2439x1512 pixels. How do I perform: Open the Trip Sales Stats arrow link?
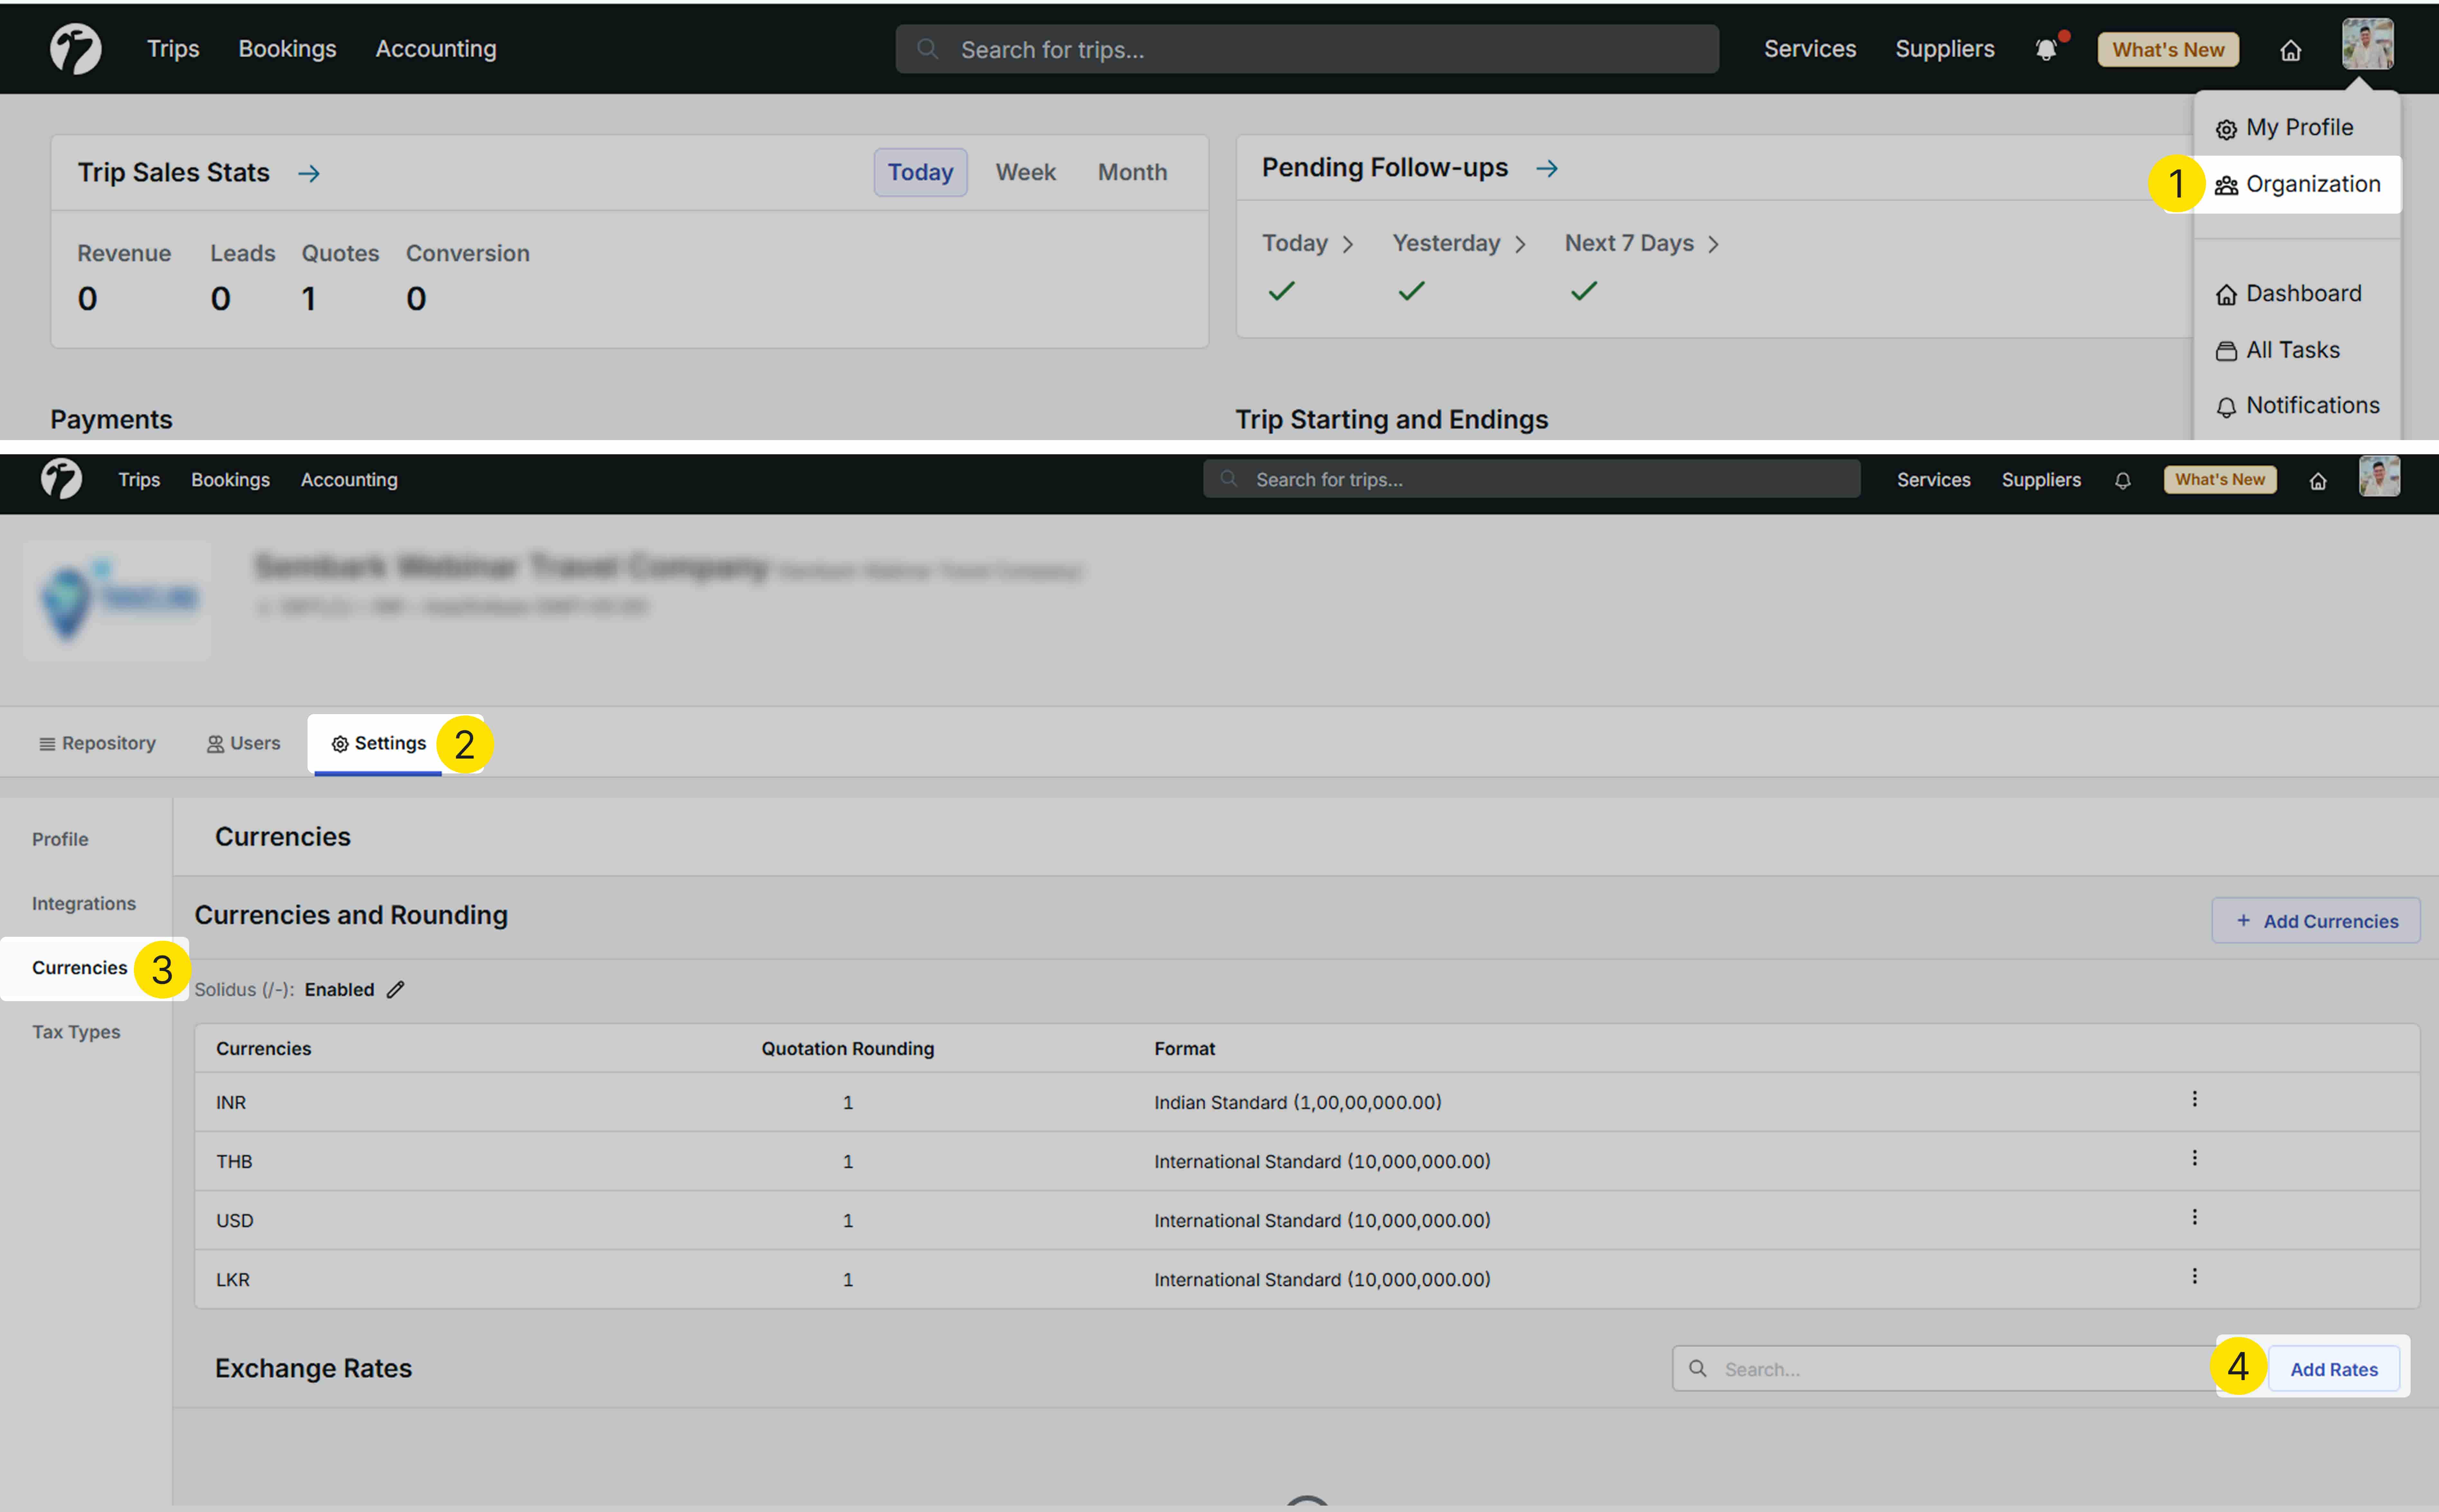(309, 173)
